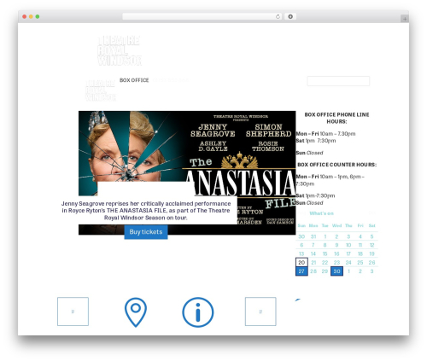Pick calendar date 17
Image resolution: width=427 pixels, height=361 pixels.
[348, 253]
